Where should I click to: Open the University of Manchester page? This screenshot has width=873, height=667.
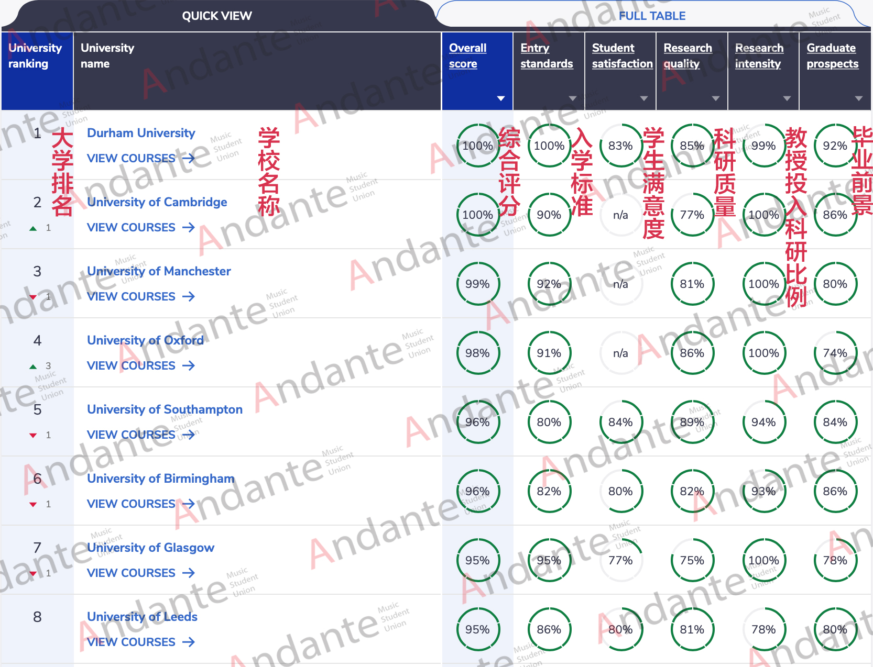159,271
